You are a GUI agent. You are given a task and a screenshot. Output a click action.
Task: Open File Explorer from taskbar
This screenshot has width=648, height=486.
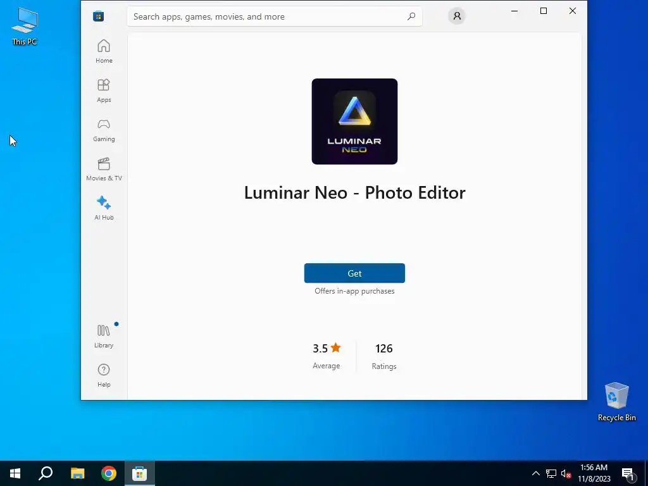pos(77,473)
